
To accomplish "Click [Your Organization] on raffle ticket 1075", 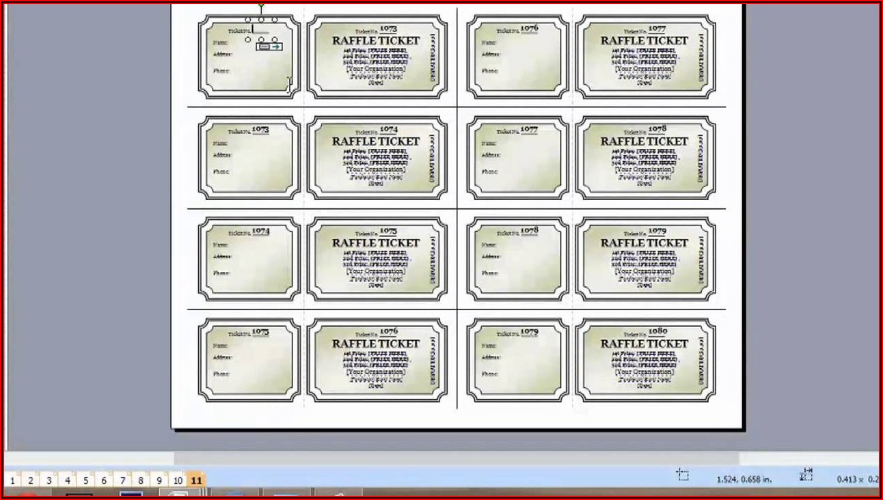I will tap(376, 271).
